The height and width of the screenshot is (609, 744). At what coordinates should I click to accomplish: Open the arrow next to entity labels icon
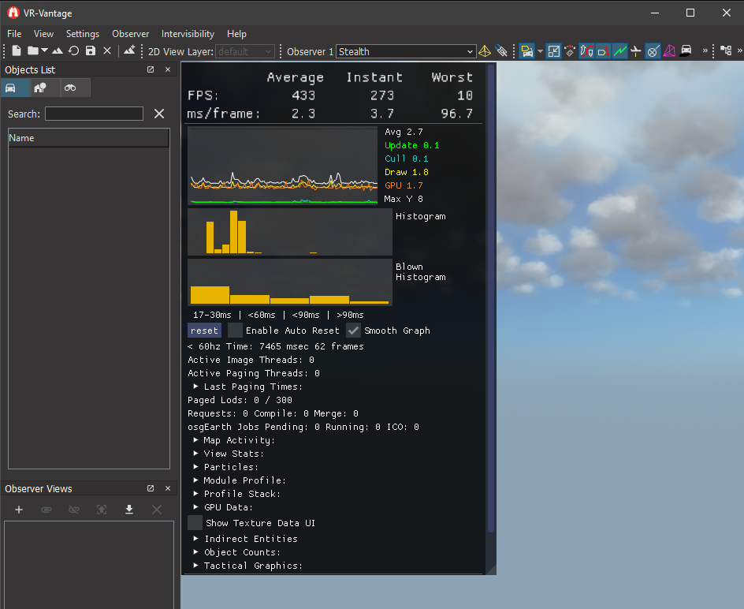(540, 50)
